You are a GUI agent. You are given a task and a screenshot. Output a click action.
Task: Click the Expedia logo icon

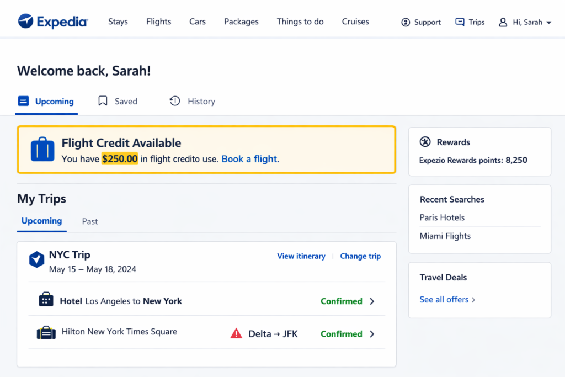(x=26, y=22)
